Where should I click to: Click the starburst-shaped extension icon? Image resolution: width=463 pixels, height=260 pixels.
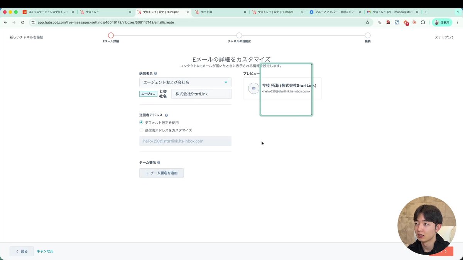click(414, 22)
